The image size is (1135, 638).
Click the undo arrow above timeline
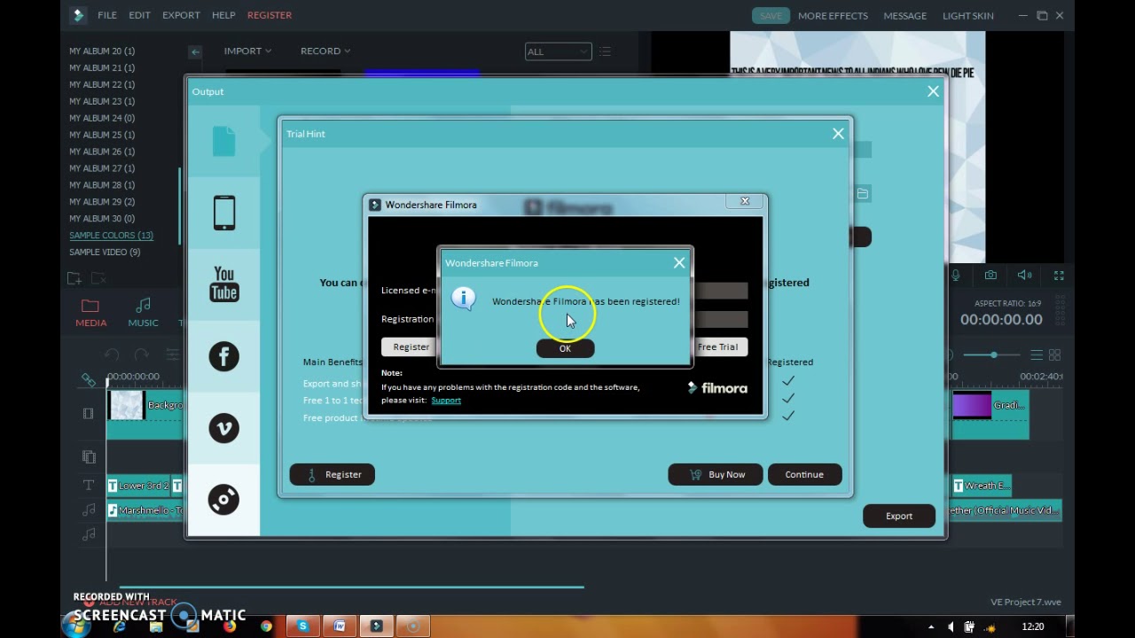point(112,355)
